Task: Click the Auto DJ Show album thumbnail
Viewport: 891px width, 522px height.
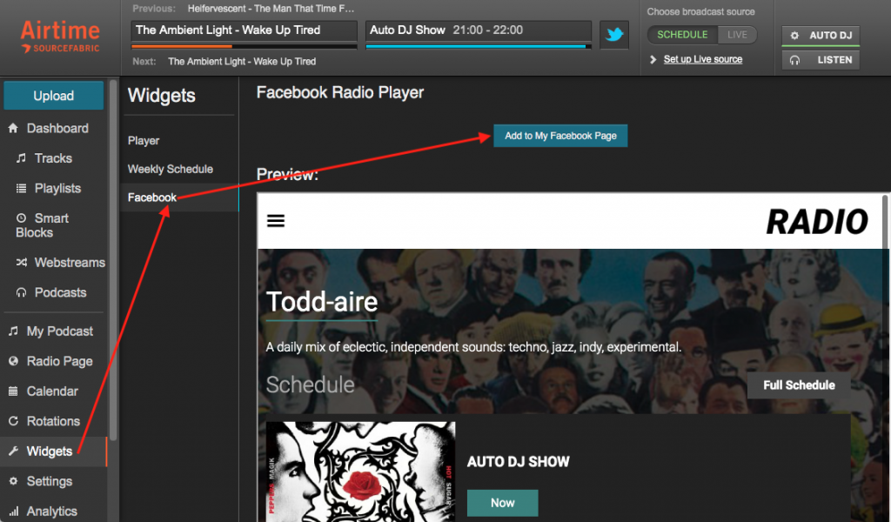Action: point(360,472)
